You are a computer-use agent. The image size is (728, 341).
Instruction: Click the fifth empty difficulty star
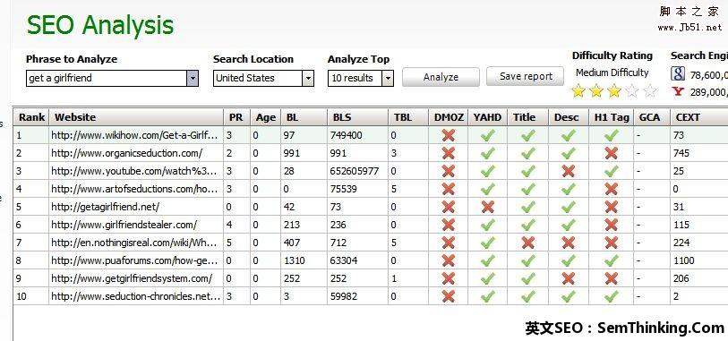[x=650, y=90]
